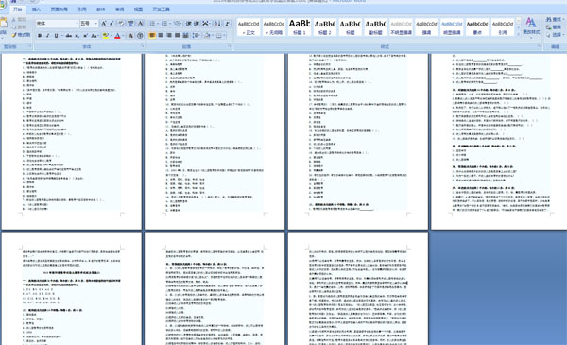Toggle Underline formatting button

pos(56,35)
